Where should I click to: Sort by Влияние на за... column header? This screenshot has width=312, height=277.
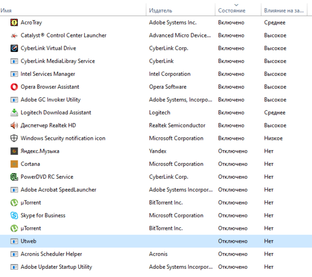[x=284, y=10]
